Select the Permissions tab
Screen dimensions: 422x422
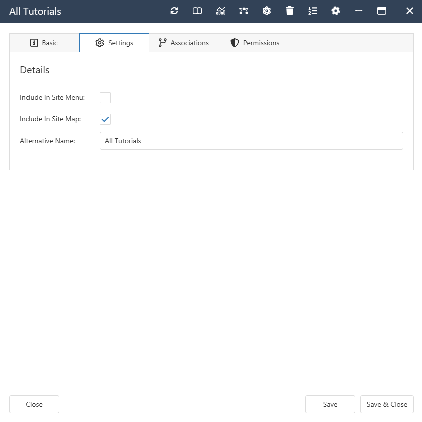point(254,43)
